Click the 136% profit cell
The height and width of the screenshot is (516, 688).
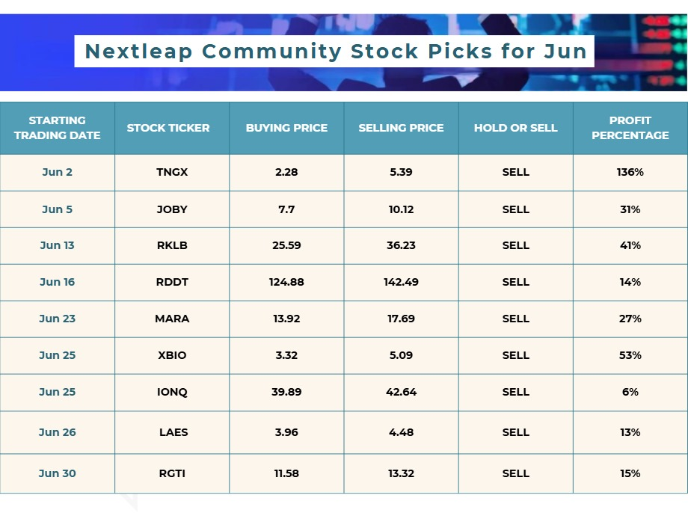click(x=630, y=173)
